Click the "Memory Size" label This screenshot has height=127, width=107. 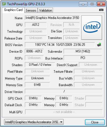click(x=14, y=85)
